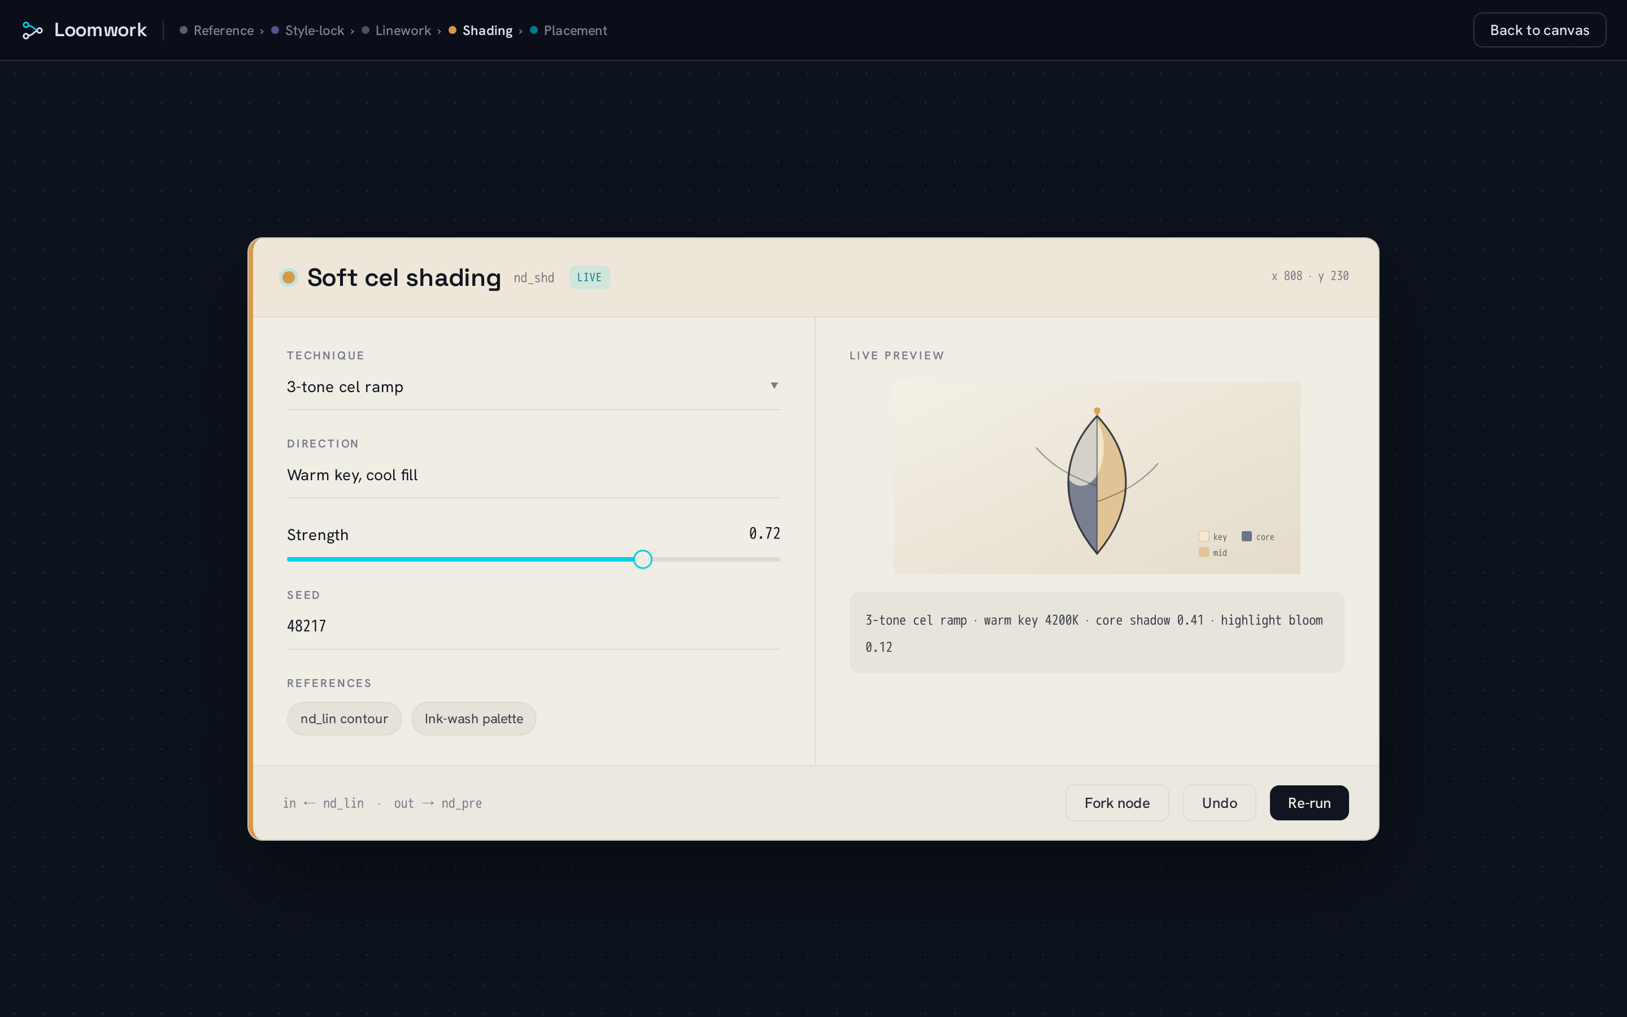Click the Fork node button
This screenshot has width=1627, height=1017.
1117,803
